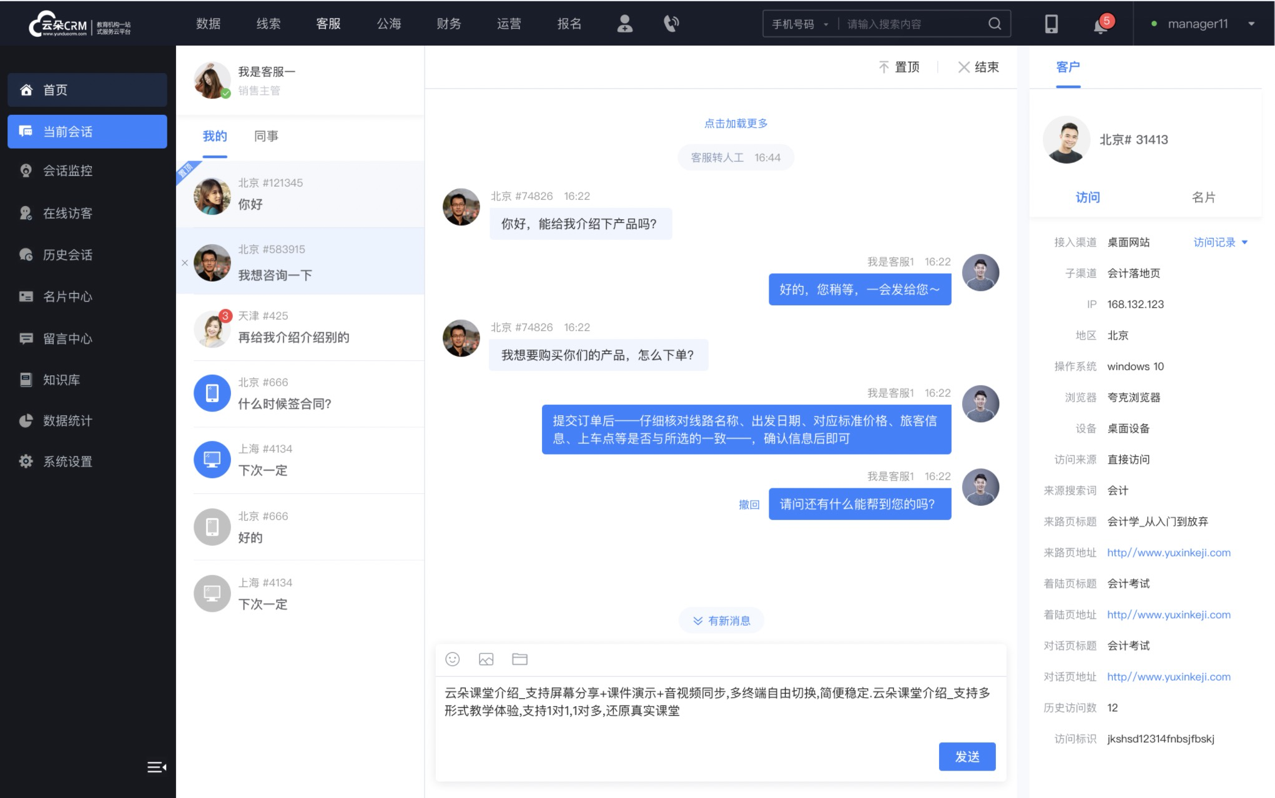This screenshot has height=798, width=1275.
Task: Click the emoji icon in chat toolbar
Action: (x=452, y=659)
